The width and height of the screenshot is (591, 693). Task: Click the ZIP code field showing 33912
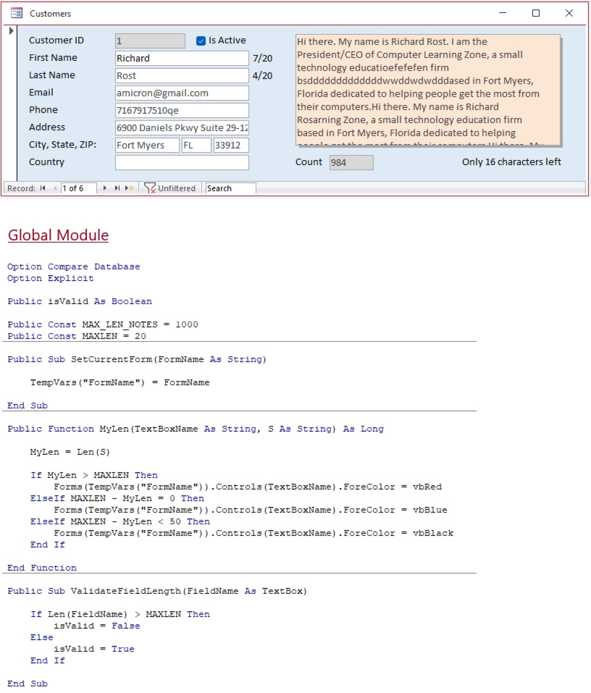click(x=230, y=145)
